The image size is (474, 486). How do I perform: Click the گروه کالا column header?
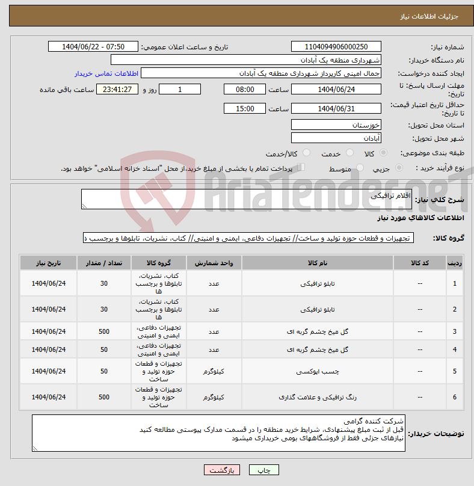tap(159, 263)
